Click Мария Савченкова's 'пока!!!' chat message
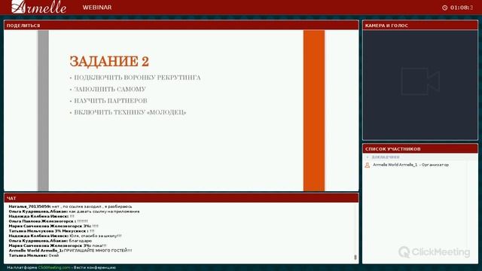 click(57, 246)
